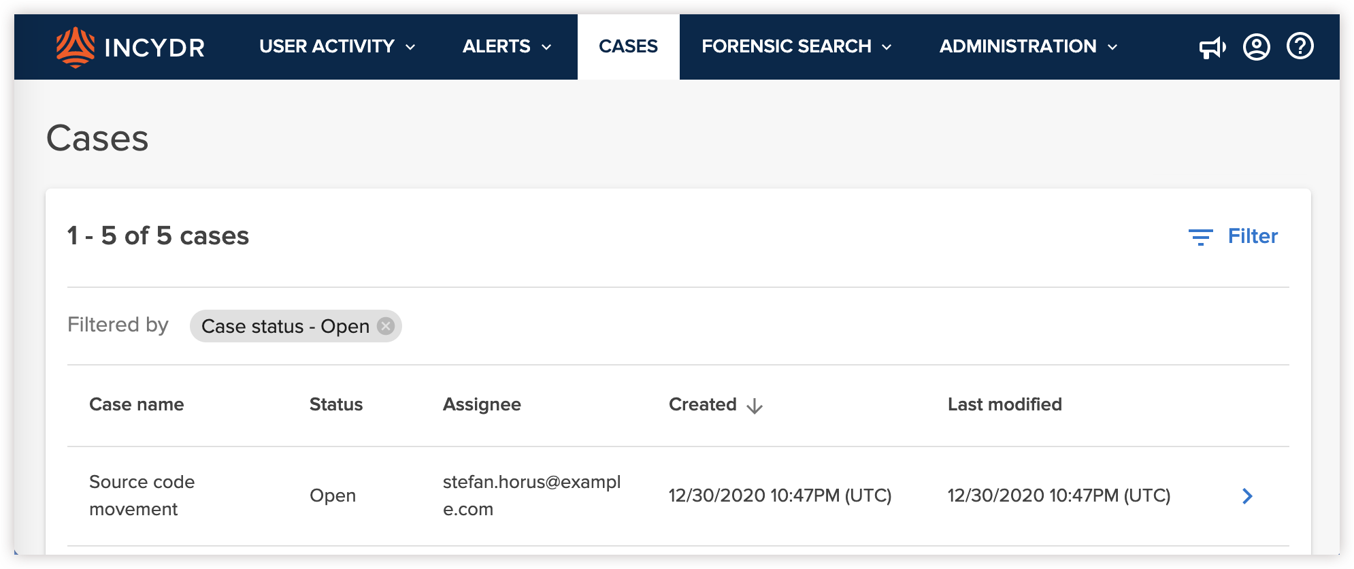Click the stefan.horus assignee email

pos(533,495)
